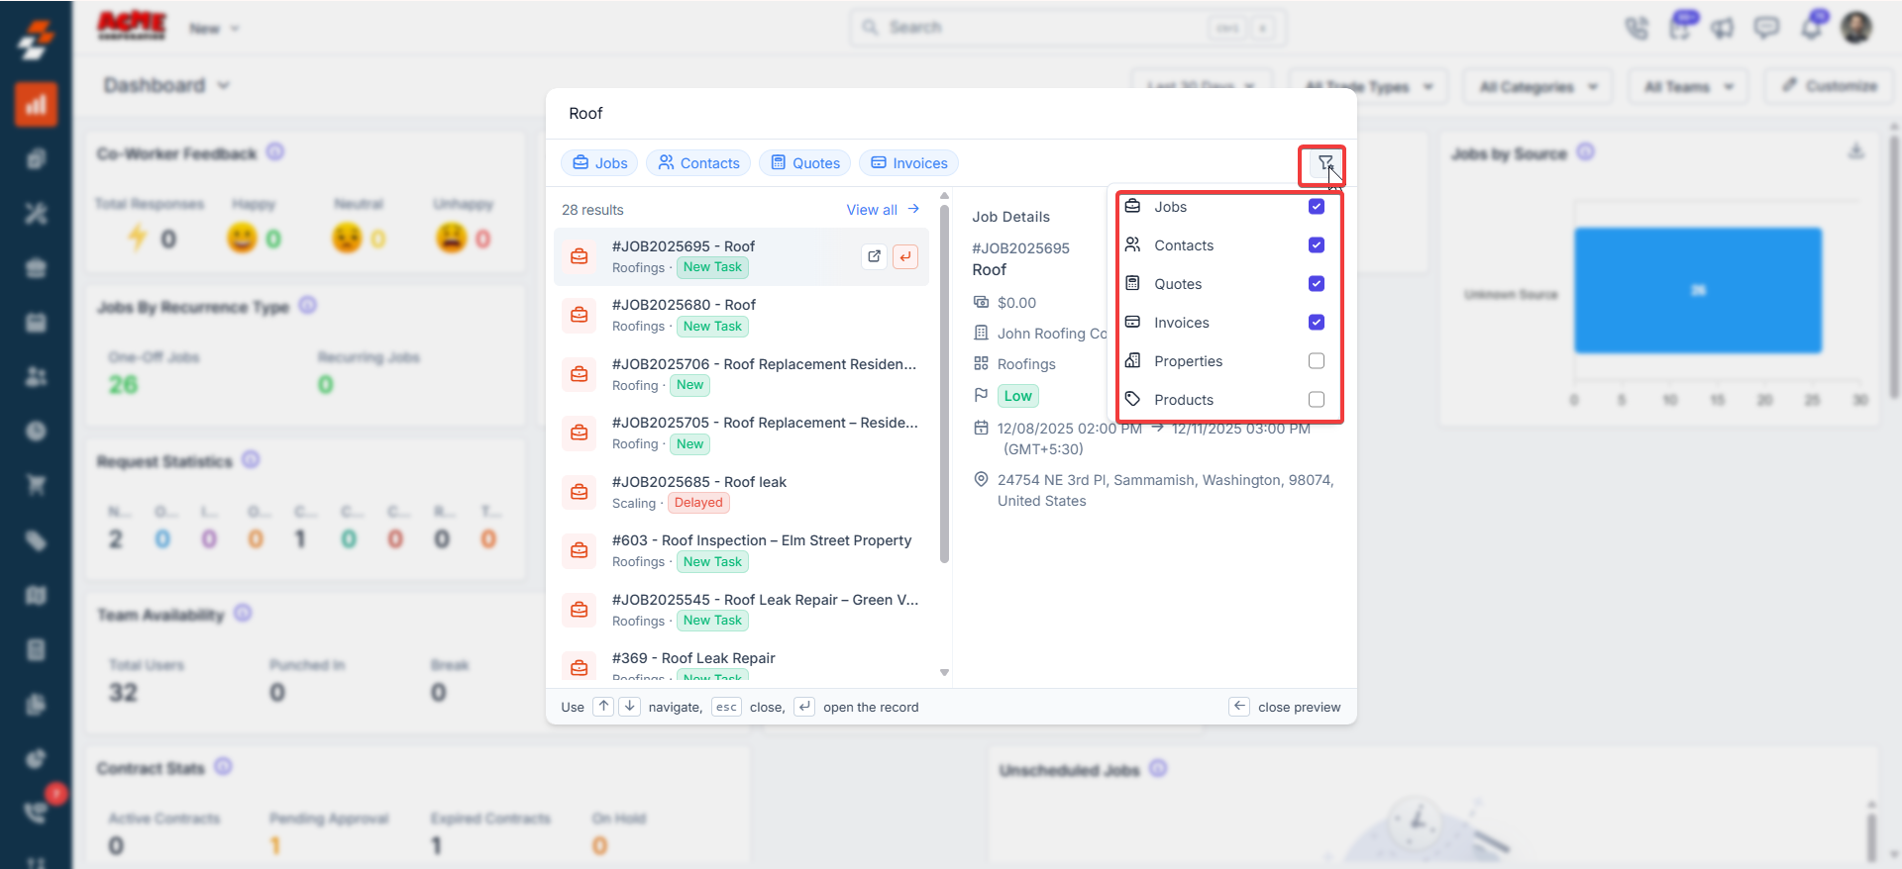Expand the New dropdown in header
This screenshot has height=869, width=1902.
coord(215,29)
